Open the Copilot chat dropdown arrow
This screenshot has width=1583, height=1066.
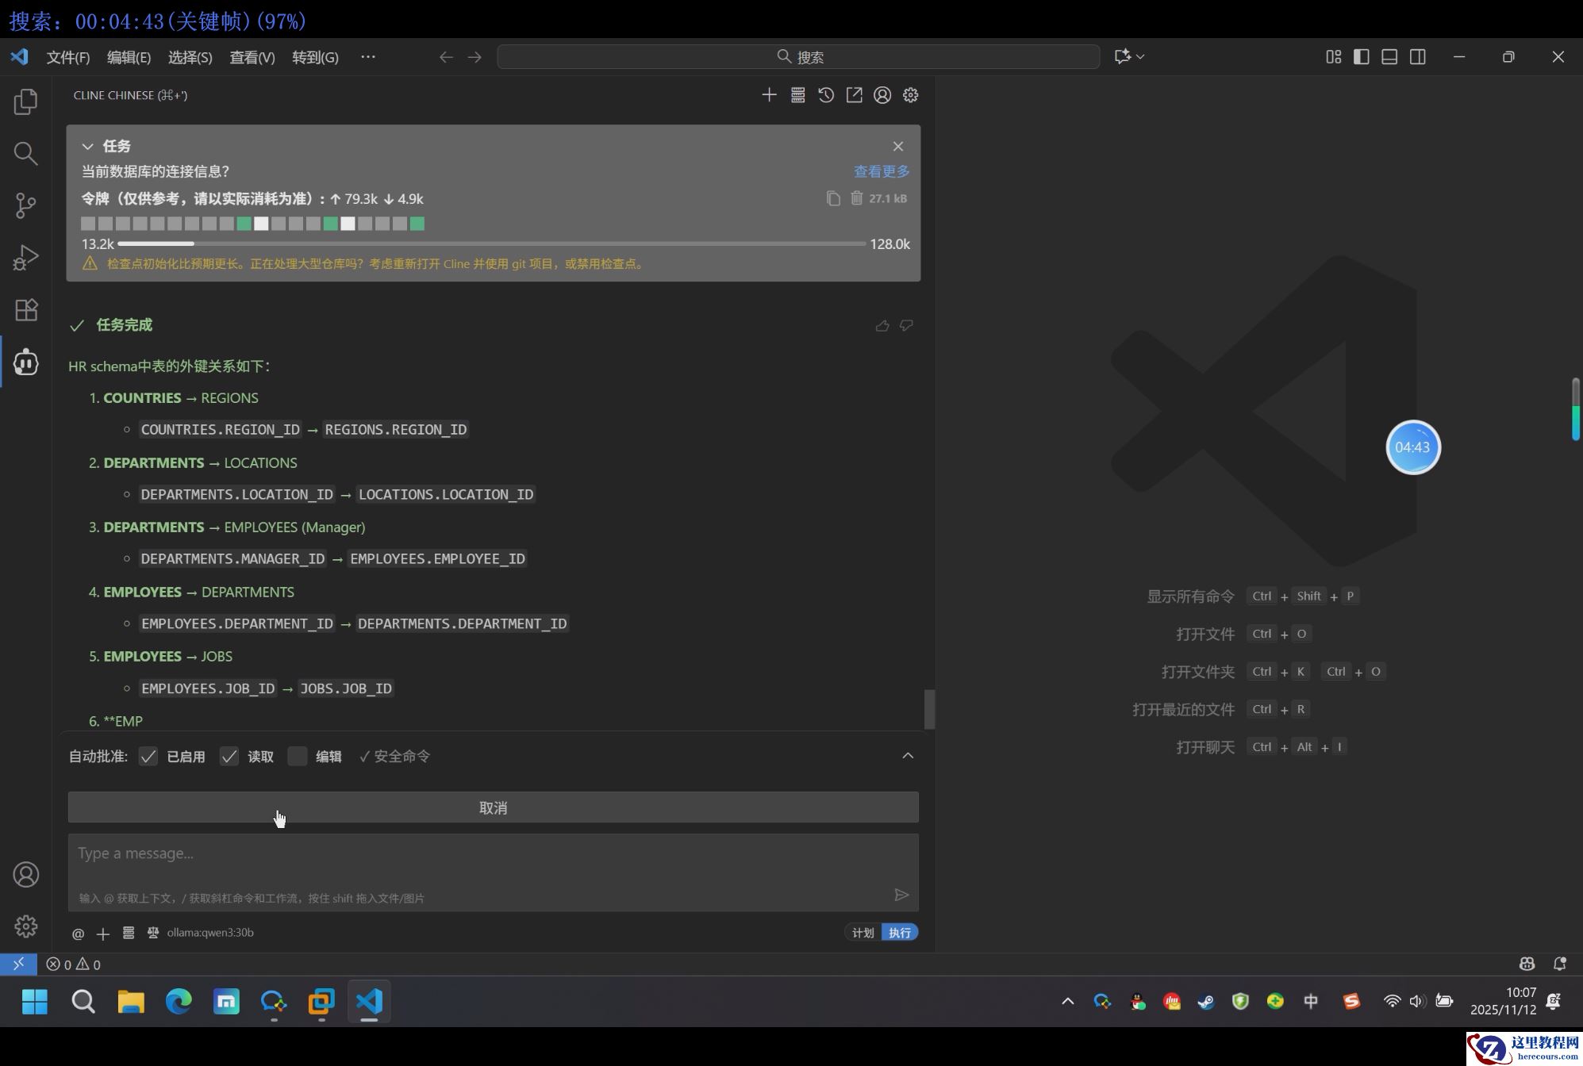coord(1140,57)
